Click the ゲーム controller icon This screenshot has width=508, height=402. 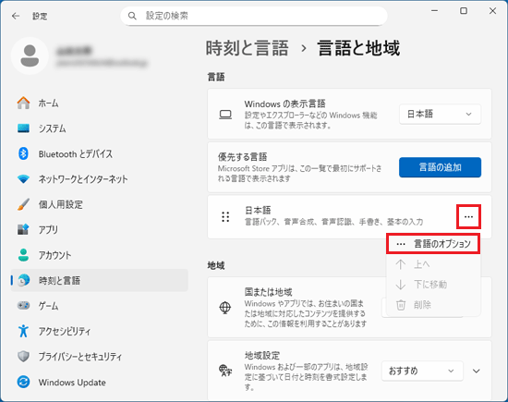pyautogui.click(x=23, y=306)
